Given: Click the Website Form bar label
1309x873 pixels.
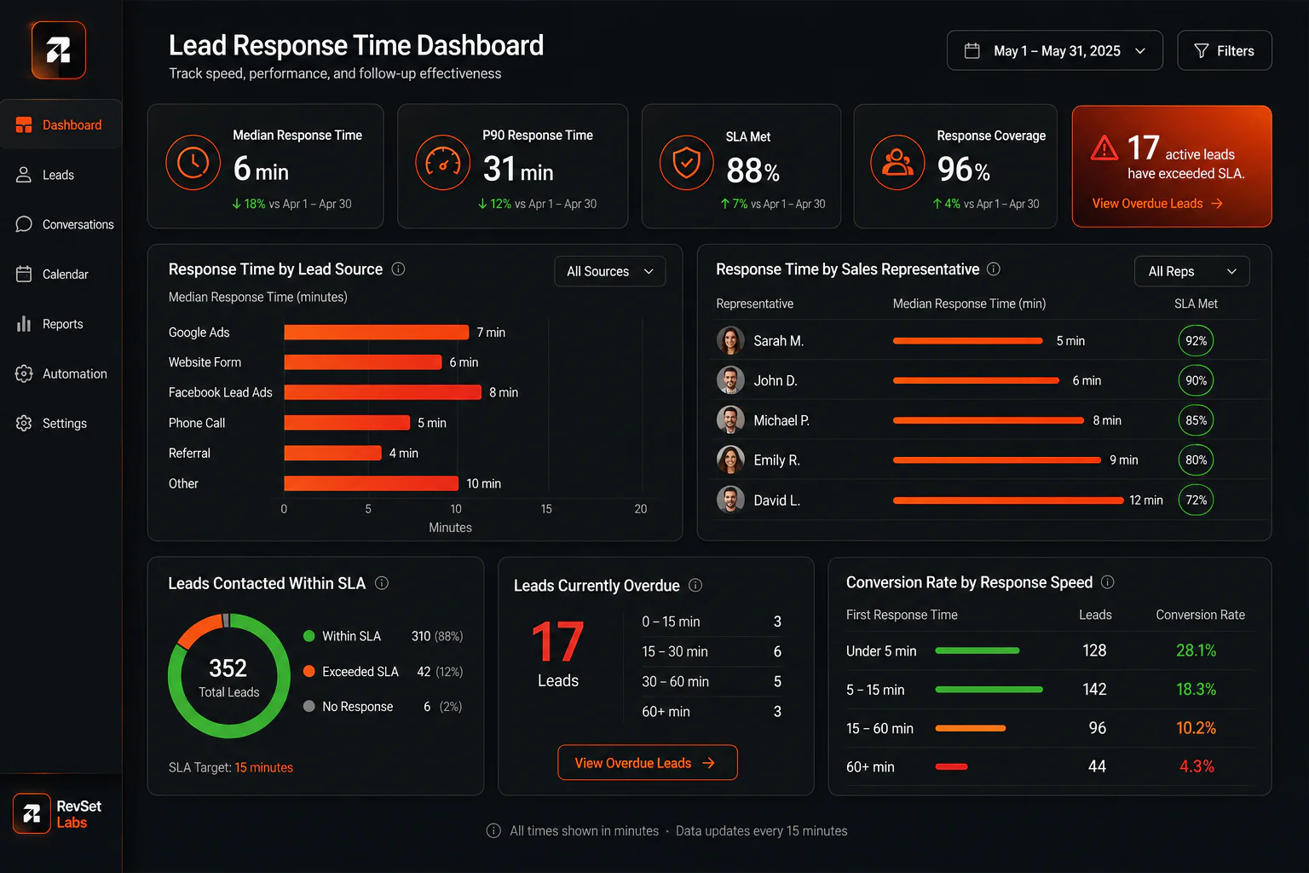Looking at the screenshot, I should tap(205, 362).
